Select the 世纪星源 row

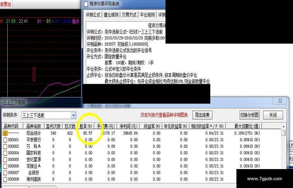point(141,159)
